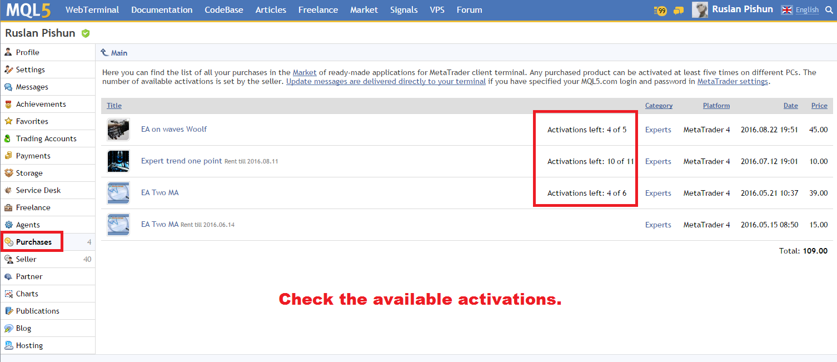The width and height of the screenshot is (837, 362).
Task: Click the Profile sidebar icon
Action: (8, 52)
